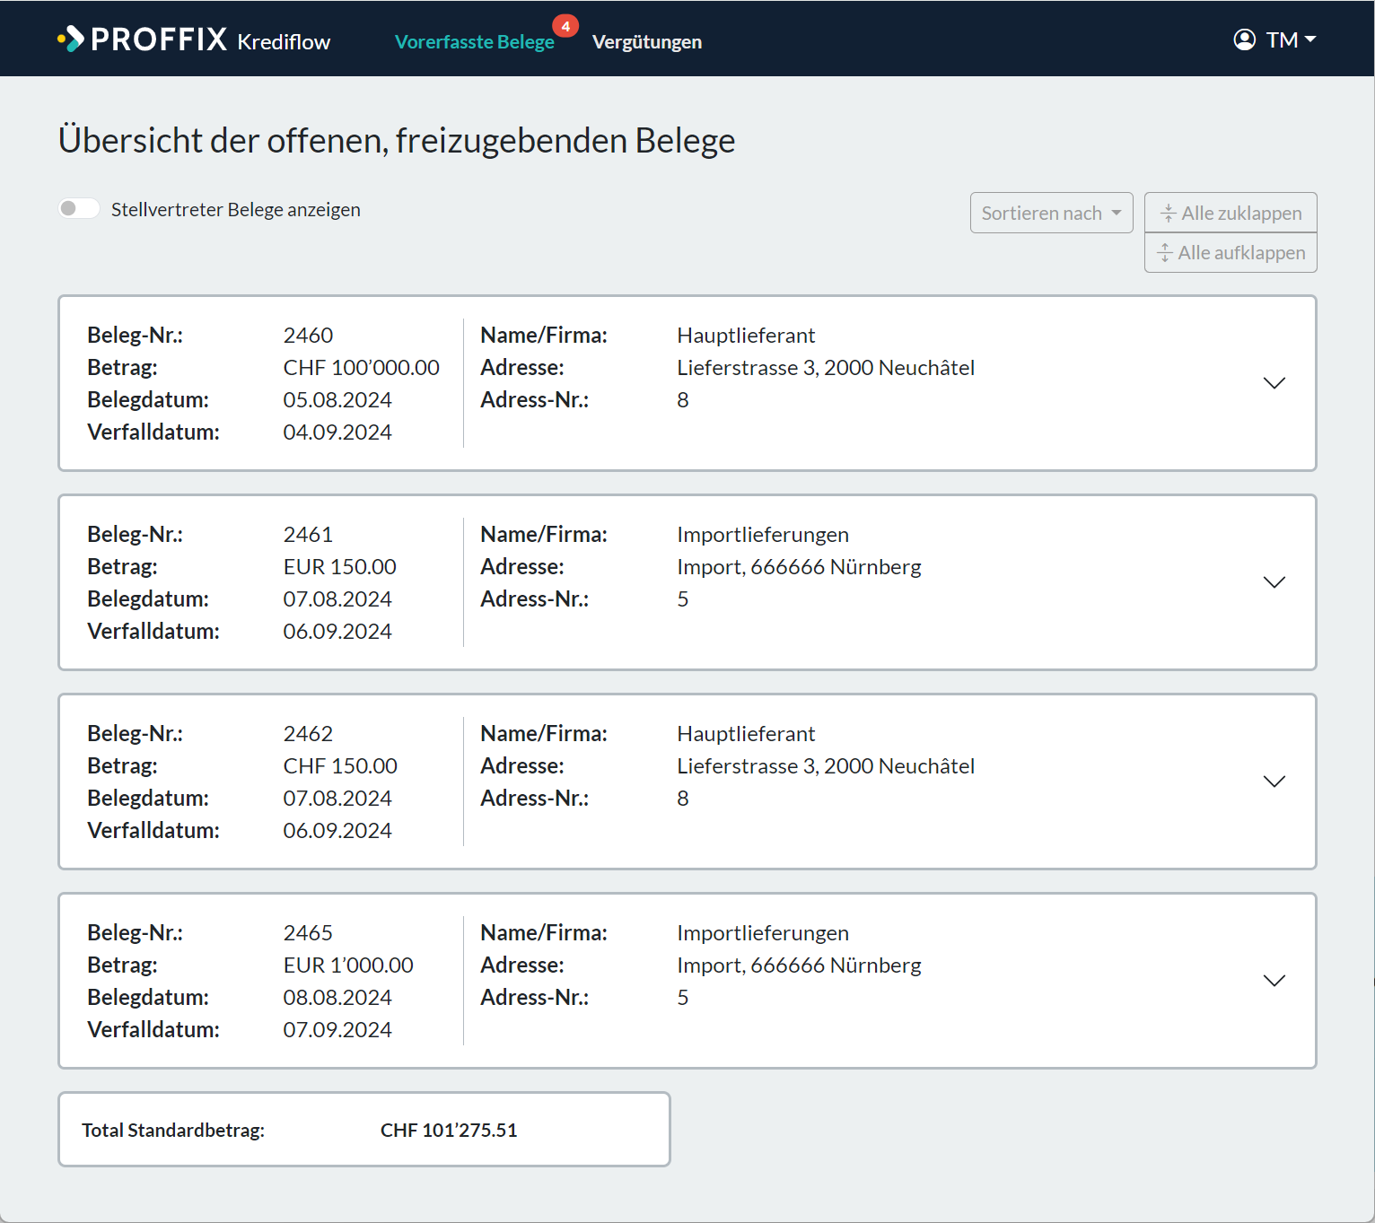Switch to Vergütungen tab
The width and height of the screenshot is (1375, 1223).
coord(647,42)
